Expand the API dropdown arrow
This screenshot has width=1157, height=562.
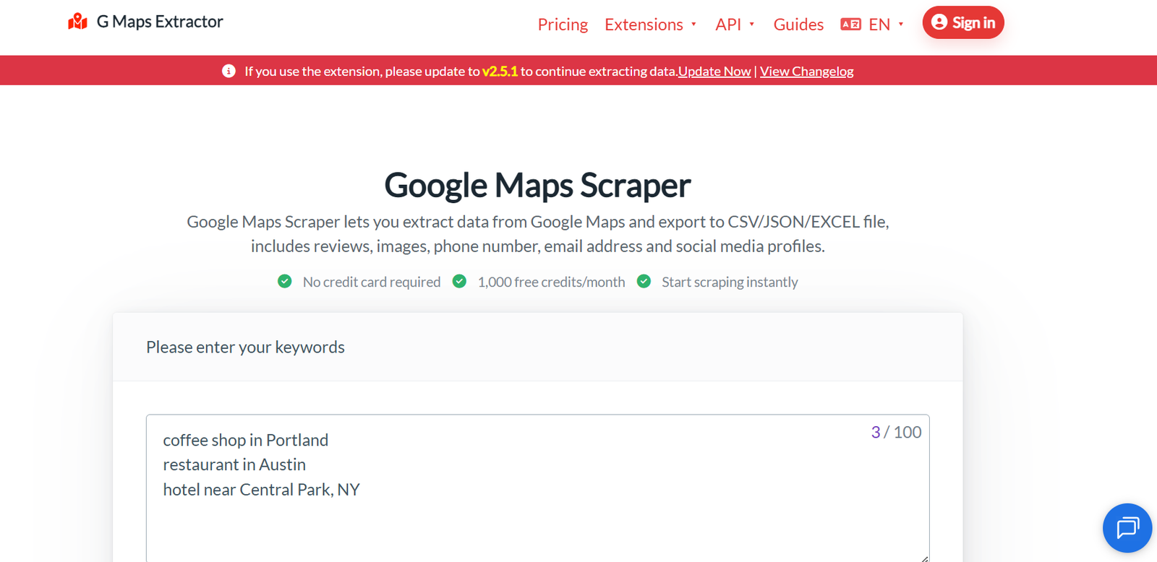click(x=752, y=25)
